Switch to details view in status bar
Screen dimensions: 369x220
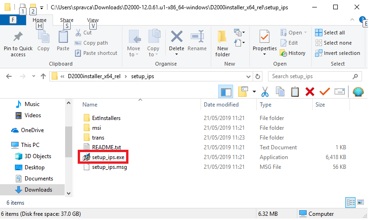point(350,202)
